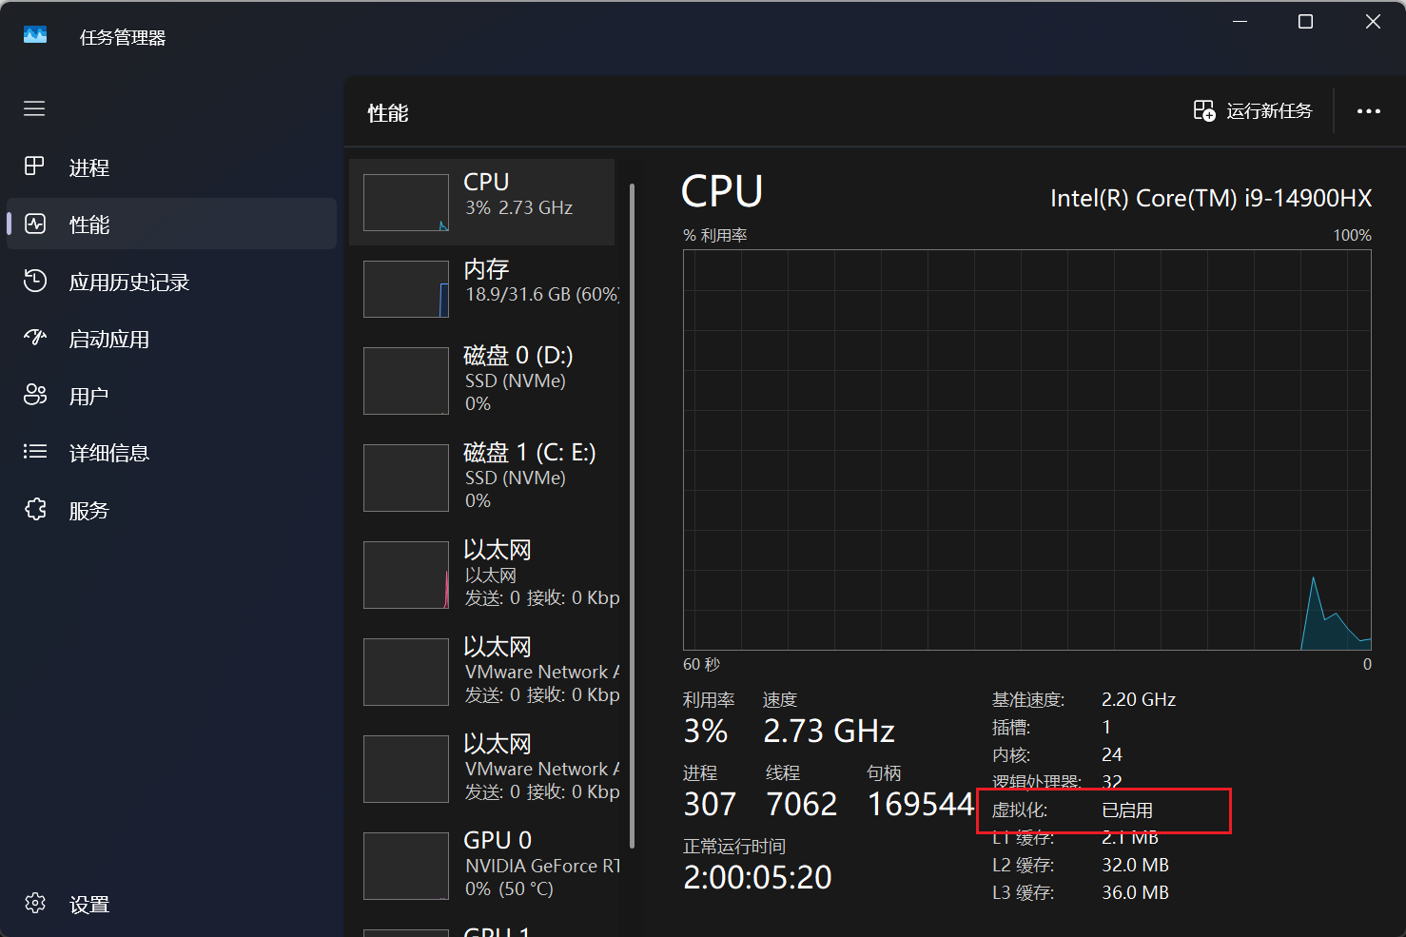Screen dimensions: 1406x937
Task: Click the process count 307
Action: (710, 804)
